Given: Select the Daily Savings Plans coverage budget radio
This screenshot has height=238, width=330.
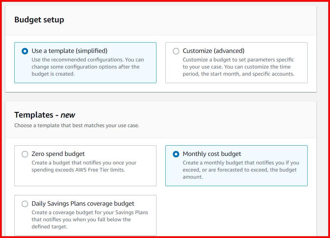Looking at the screenshot, I should pyautogui.click(x=25, y=204).
